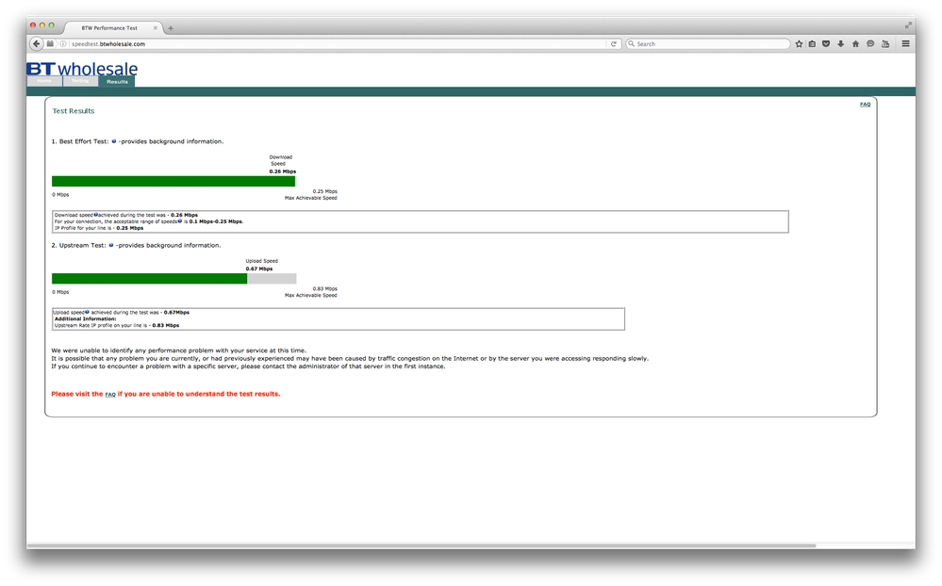Click the green upload speed bar
Image resolution: width=942 pixels, height=586 pixels.
click(x=150, y=279)
